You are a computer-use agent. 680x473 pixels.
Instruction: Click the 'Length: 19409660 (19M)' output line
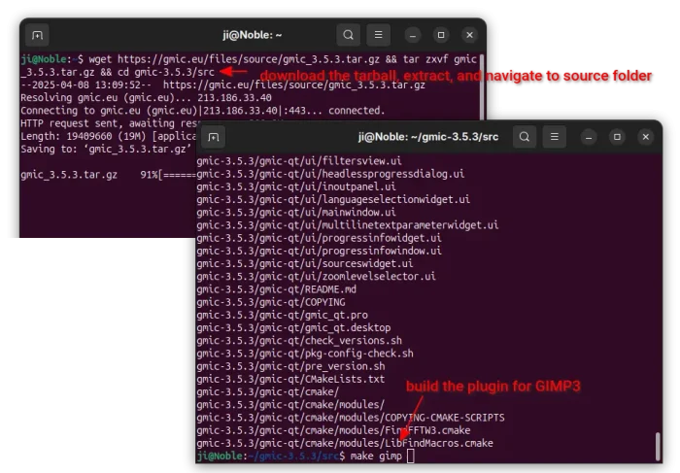[x=109, y=136]
